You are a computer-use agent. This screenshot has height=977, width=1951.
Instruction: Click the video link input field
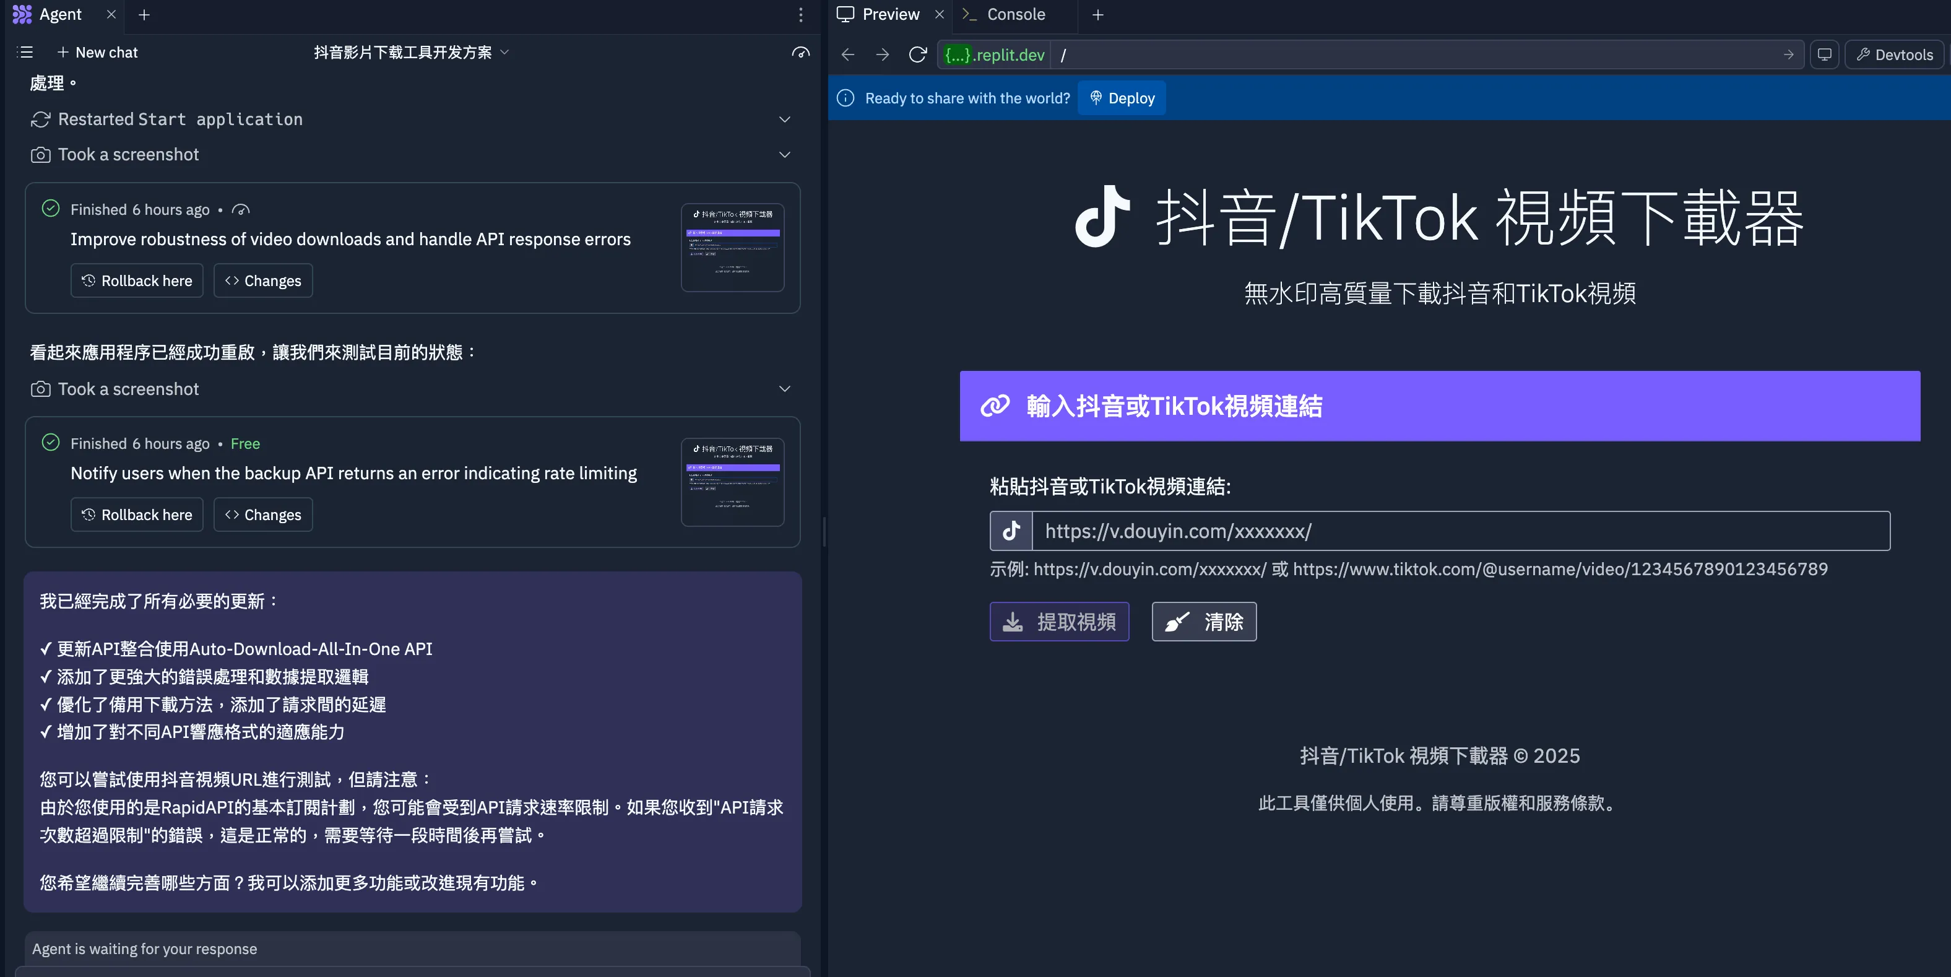pyautogui.click(x=1460, y=531)
